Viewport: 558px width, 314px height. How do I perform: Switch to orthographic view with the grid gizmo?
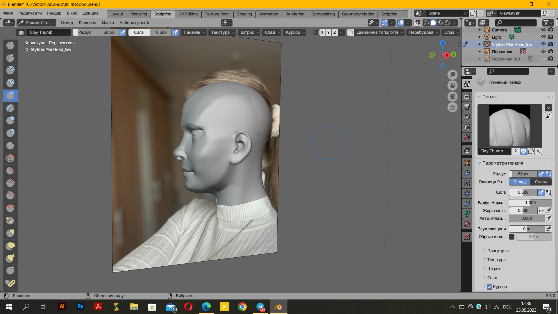click(453, 108)
